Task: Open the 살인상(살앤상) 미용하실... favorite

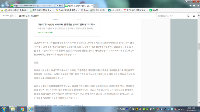Action: 16,10
